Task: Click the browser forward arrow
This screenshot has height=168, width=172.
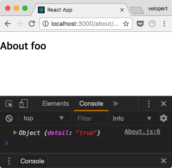Action: click(x=20, y=24)
